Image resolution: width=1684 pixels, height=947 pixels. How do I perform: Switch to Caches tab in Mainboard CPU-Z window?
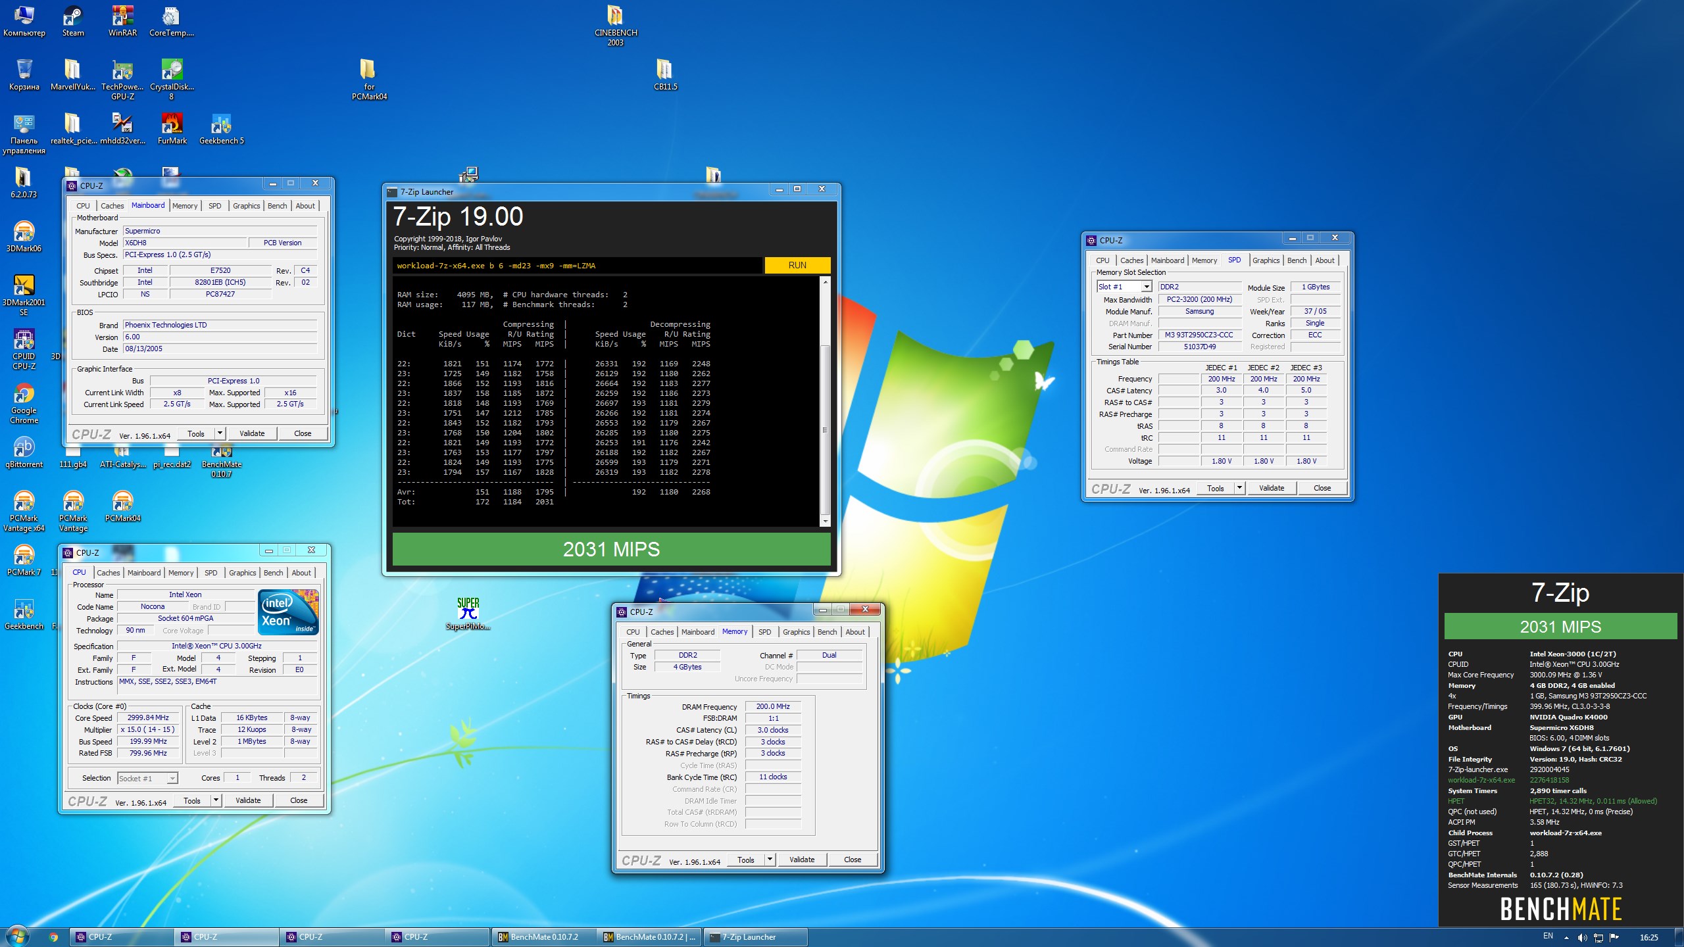click(x=112, y=206)
